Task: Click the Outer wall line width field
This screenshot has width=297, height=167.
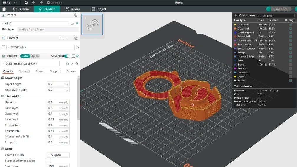Action: click(x=58, y=114)
